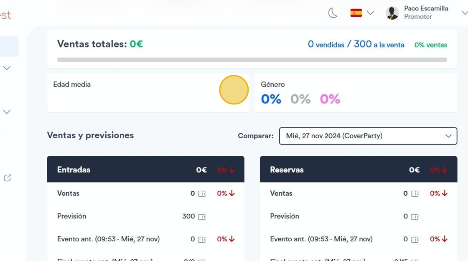
Task: Click the Género card label
Action: pos(273,84)
